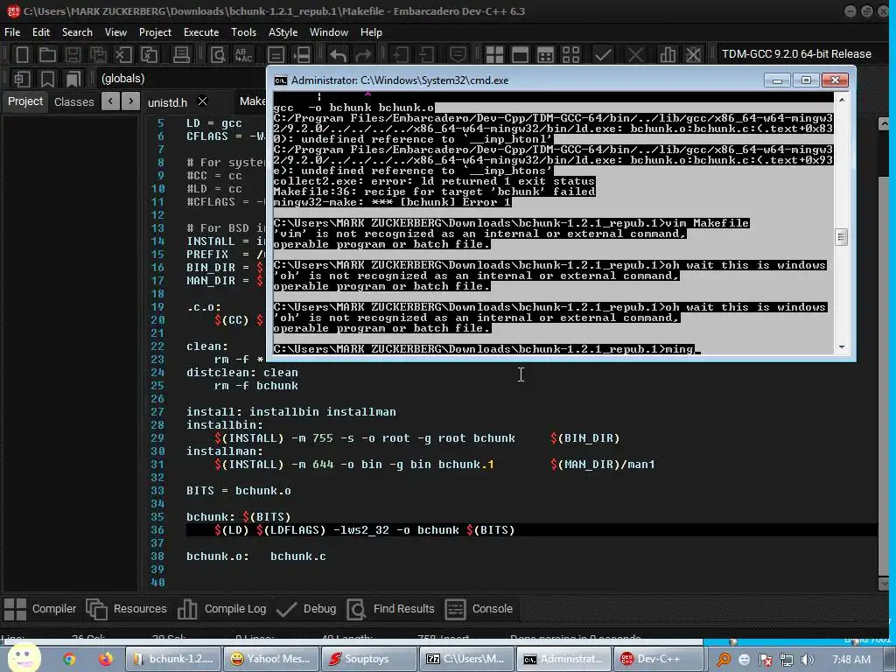The width and height of the screenshot is (896, 672).
Task: Click 'distclean: clean' on line 24
Action: point(241,373)
